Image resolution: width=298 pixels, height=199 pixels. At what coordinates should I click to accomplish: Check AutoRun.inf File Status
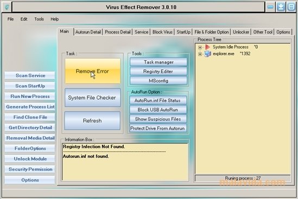tap(158, 100)
